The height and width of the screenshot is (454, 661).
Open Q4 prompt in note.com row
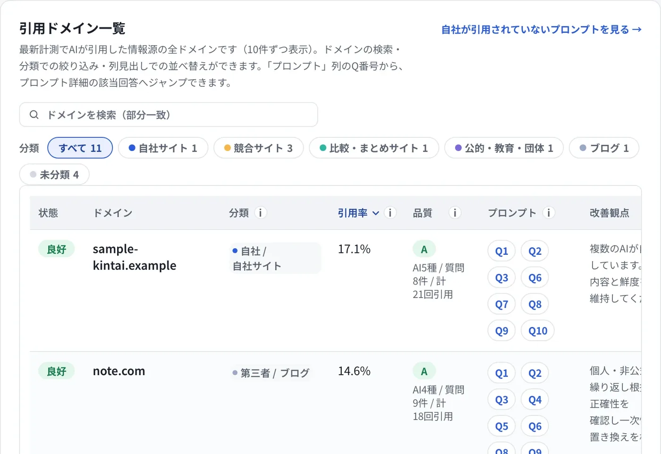[x=534, y=400]
